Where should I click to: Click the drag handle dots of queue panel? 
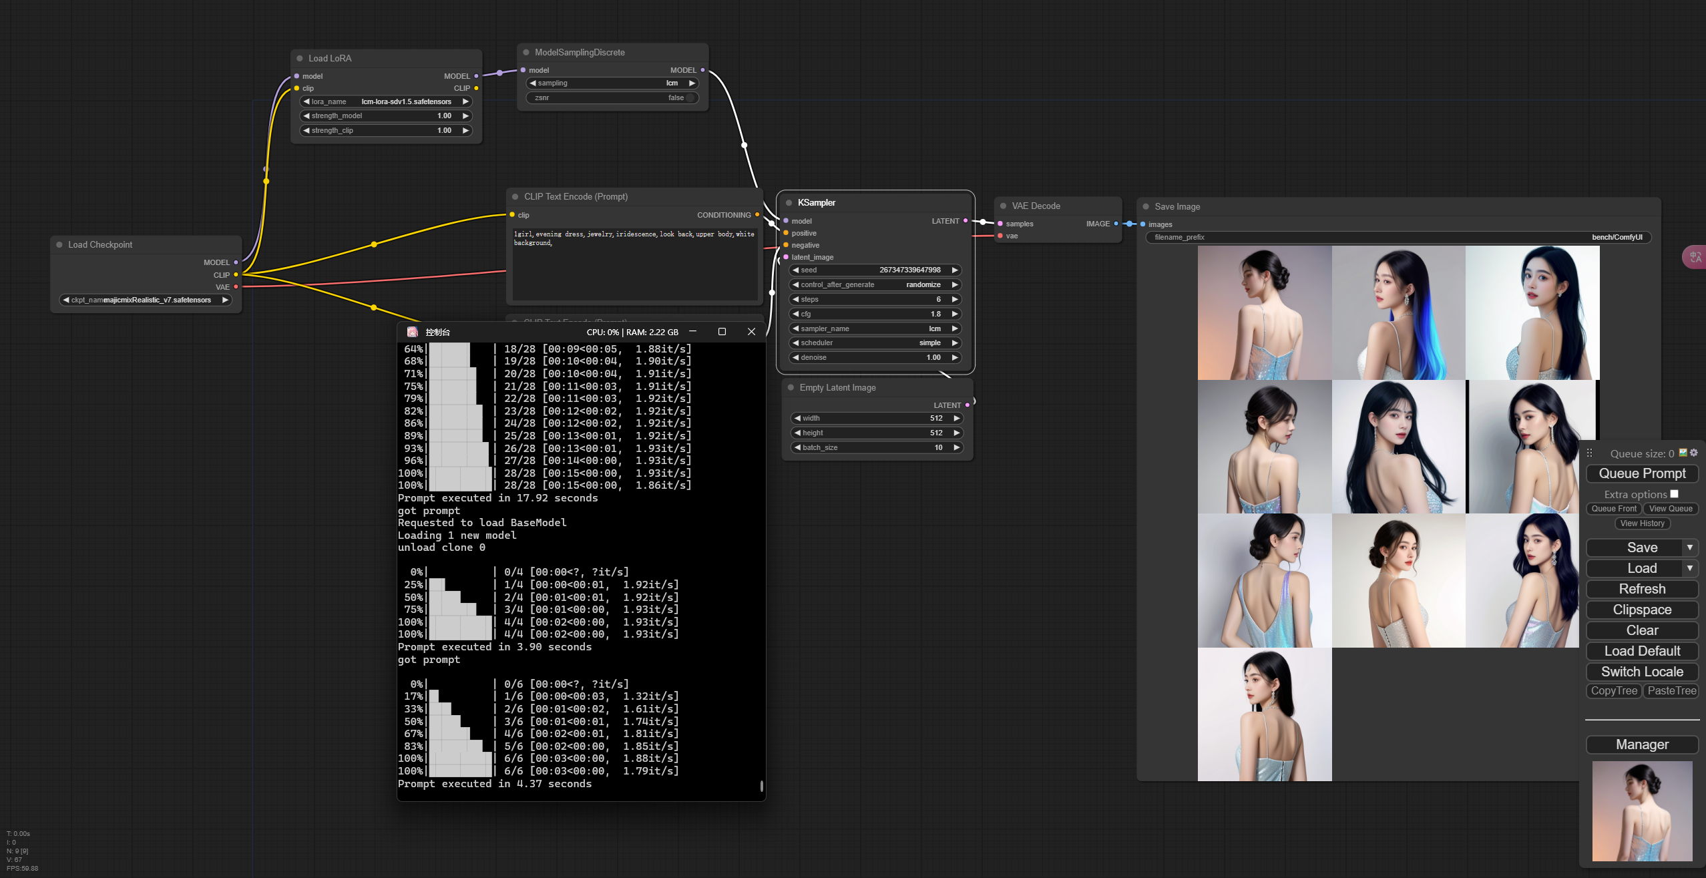click(x=1590, y=453)
